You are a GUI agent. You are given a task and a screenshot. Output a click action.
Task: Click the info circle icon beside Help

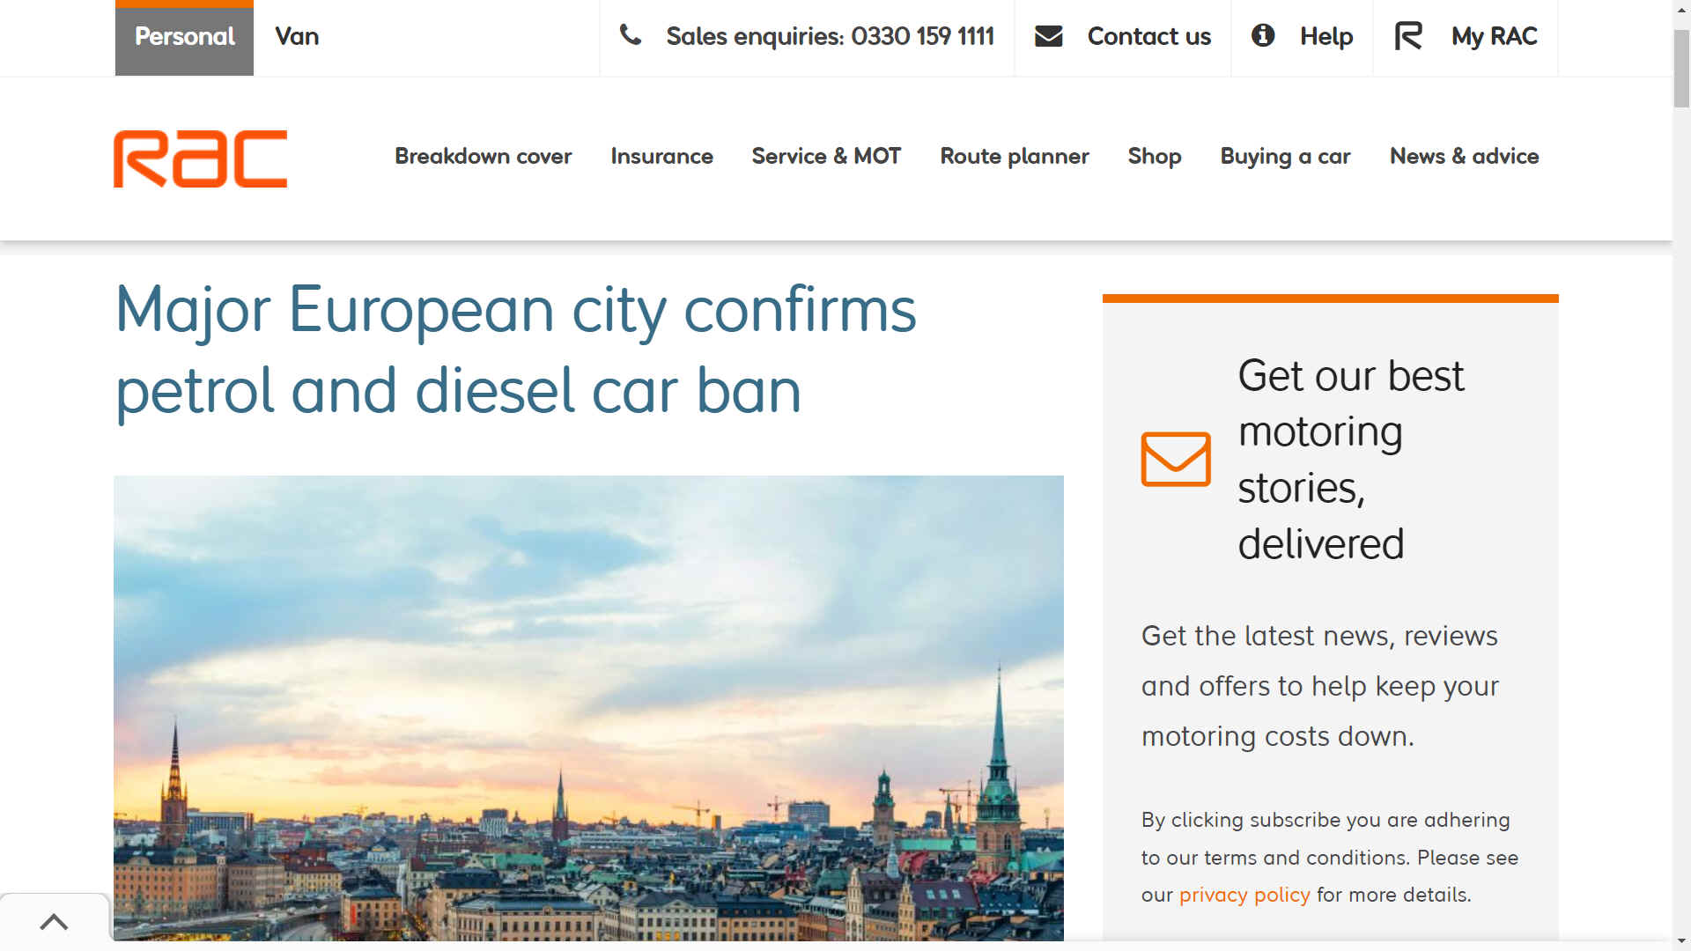pyautogui.click(x=1263, y=35)
